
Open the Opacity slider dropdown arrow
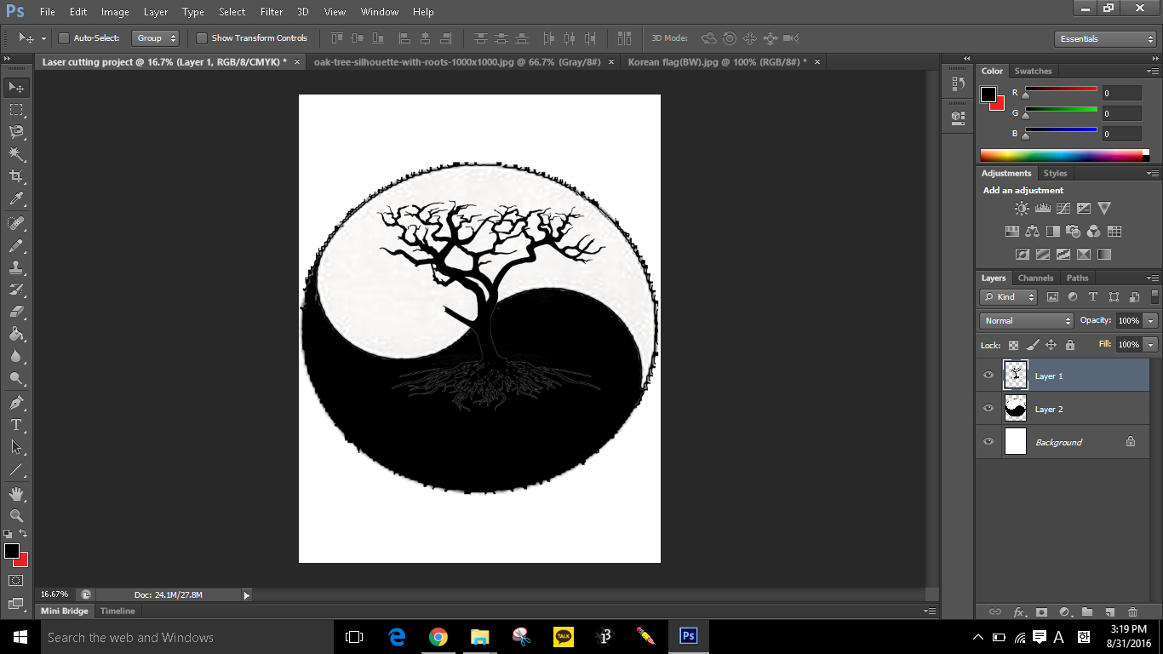point(1151,321)
